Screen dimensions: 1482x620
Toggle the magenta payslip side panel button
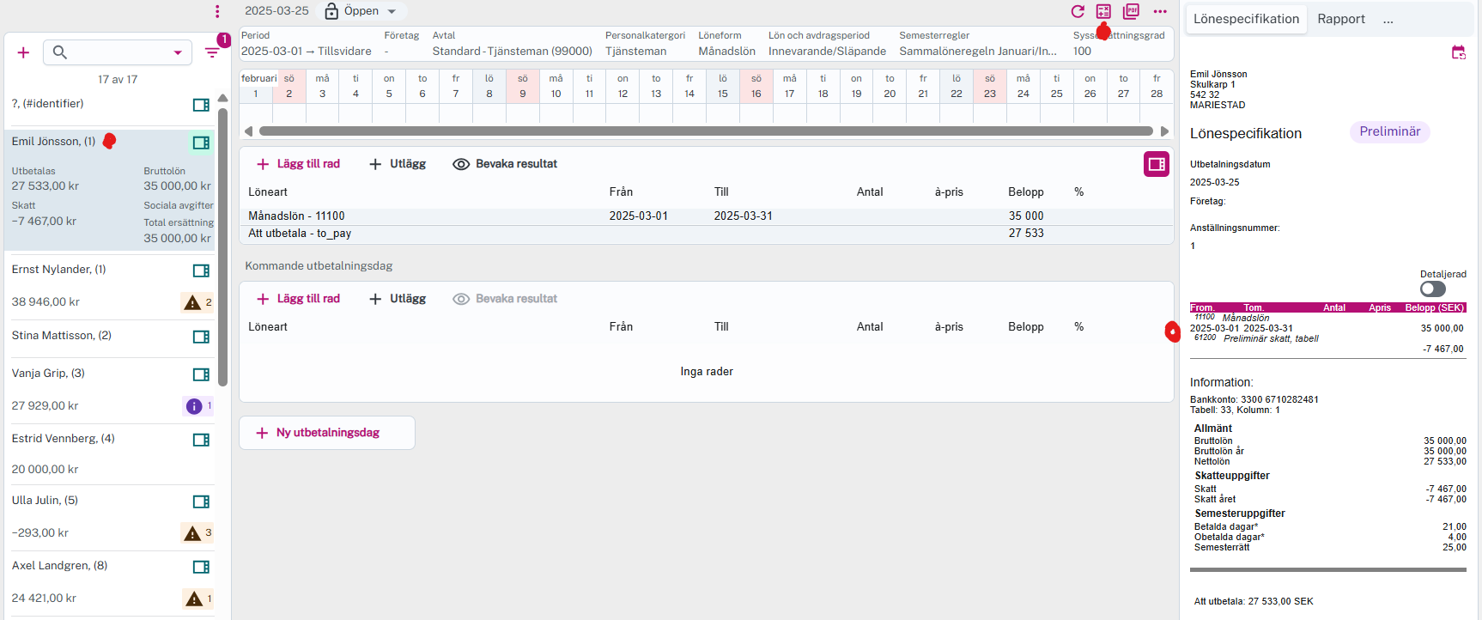[x=1156, y=164]
